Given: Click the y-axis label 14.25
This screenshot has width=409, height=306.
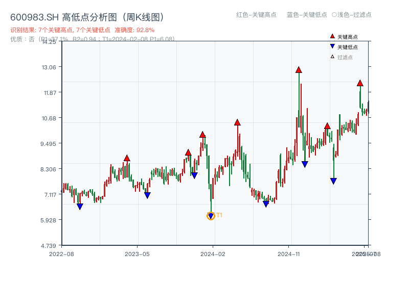Looking at the screenshot, I should coord(49,42).
